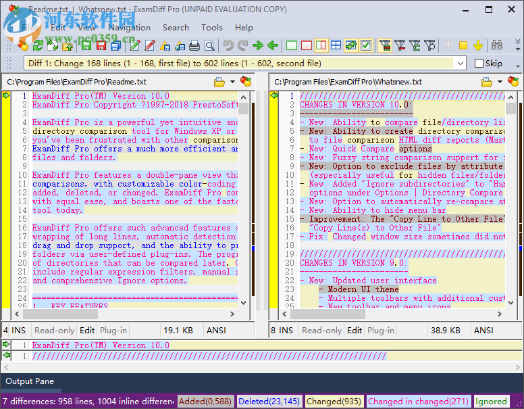Click the Deleted color legend swatch
This screenshot has width=524, height=409.
pyautogui.click(x=269, y=401)
